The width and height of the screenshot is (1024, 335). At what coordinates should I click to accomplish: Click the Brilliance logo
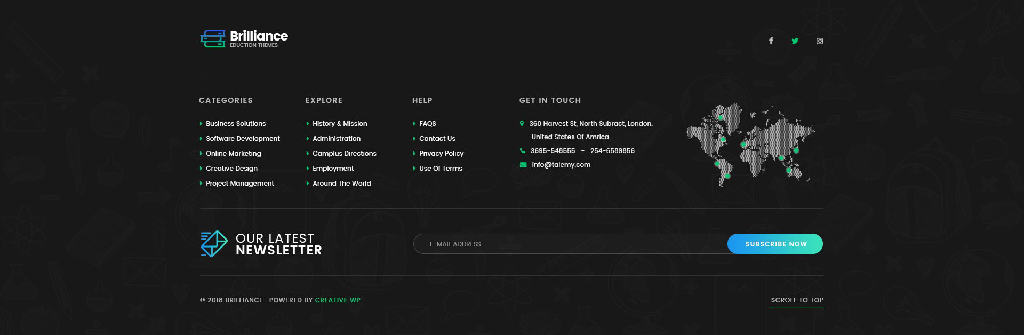pyautogui.click(x=244, y=38)
